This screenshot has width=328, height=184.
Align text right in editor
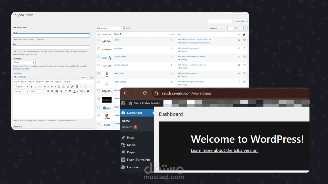[x=68, y=87]
